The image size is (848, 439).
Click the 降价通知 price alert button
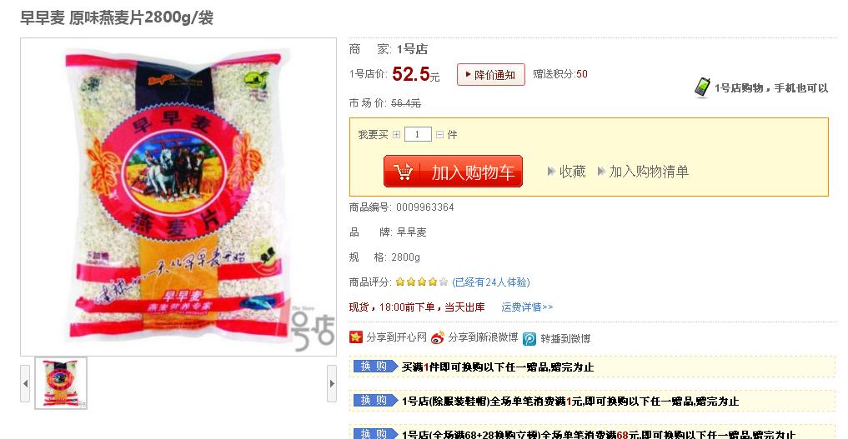[490, 74]
